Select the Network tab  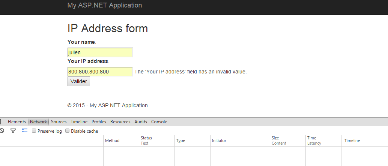coord(38,122)
